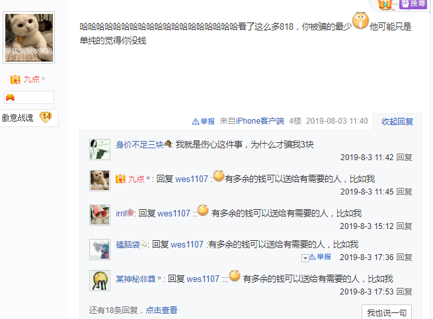This screenshot has height=319, width=433.
Task: Open wes1107 link in irril's reply
Action: [174, 213]
